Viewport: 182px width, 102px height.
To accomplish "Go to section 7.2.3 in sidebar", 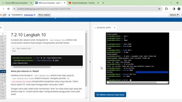I will pos(3,50).
